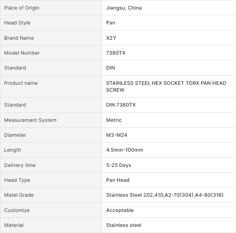Click the "Brand Name" label
The width and height of the screenshot is (236, 233).
point(19,38)
